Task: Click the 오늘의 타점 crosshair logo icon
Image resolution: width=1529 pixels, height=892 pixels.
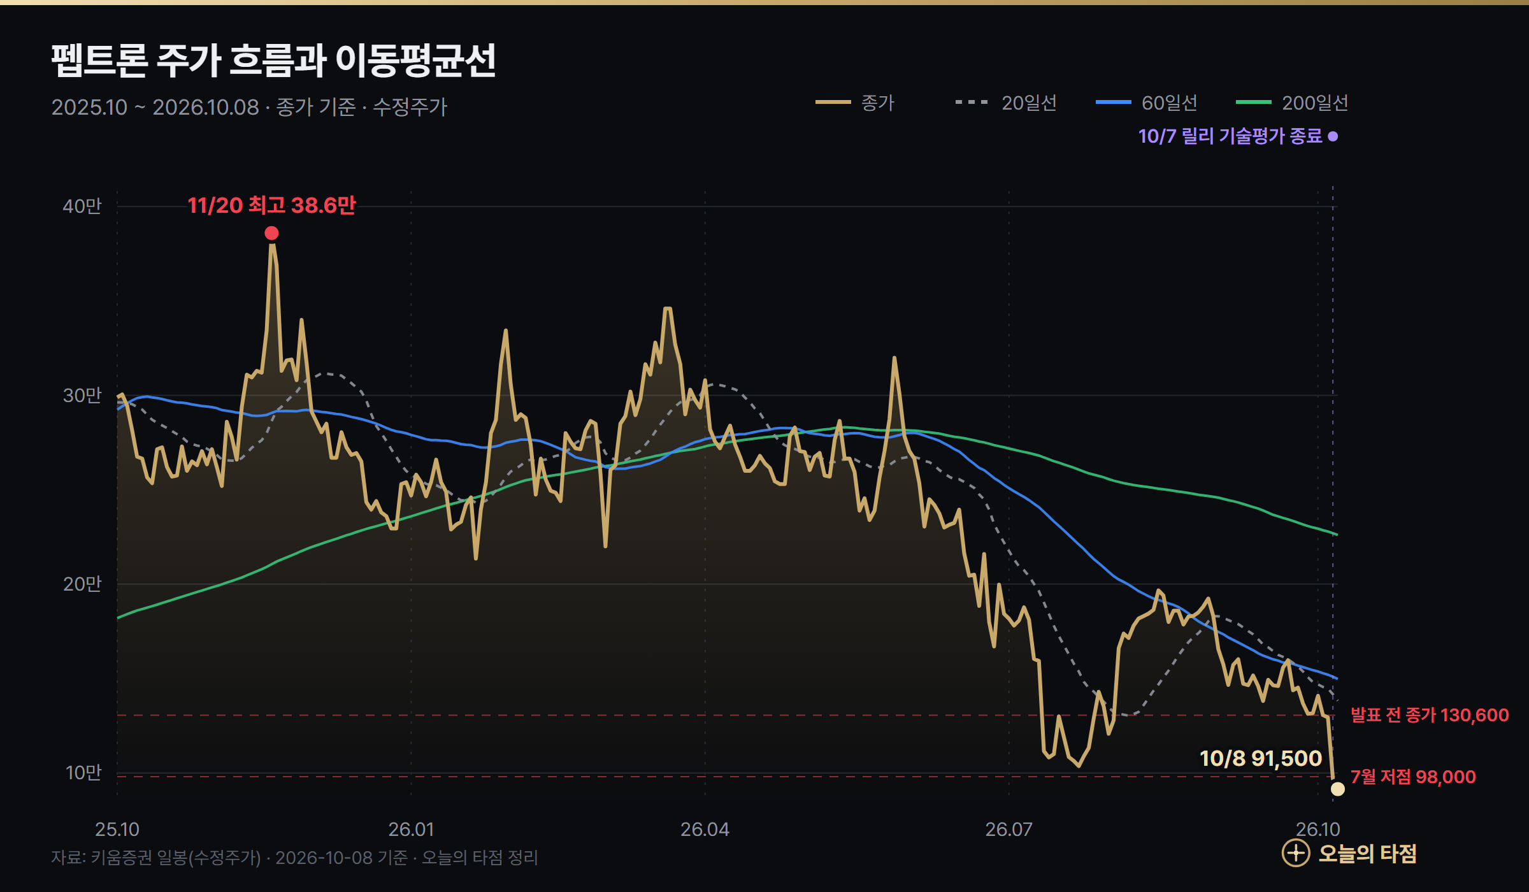Action: [1296, 853]
